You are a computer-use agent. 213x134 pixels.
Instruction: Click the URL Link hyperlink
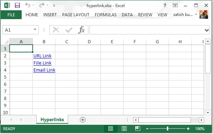tap(42, 56)
